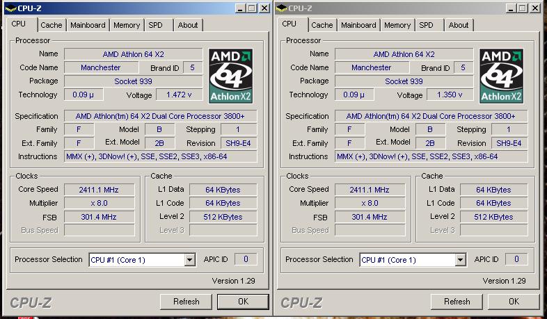Click voltage value 1.350 v in right window
The height and width of the screenshot is (319, 547).
coord(450,95)
